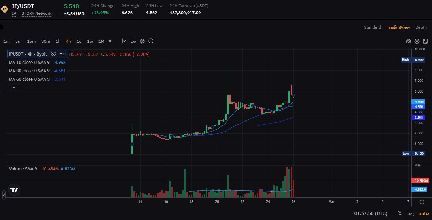Take a chart snapshot with camera icon
The width and height of the screenshot is (432, 220).
point(408,41)
